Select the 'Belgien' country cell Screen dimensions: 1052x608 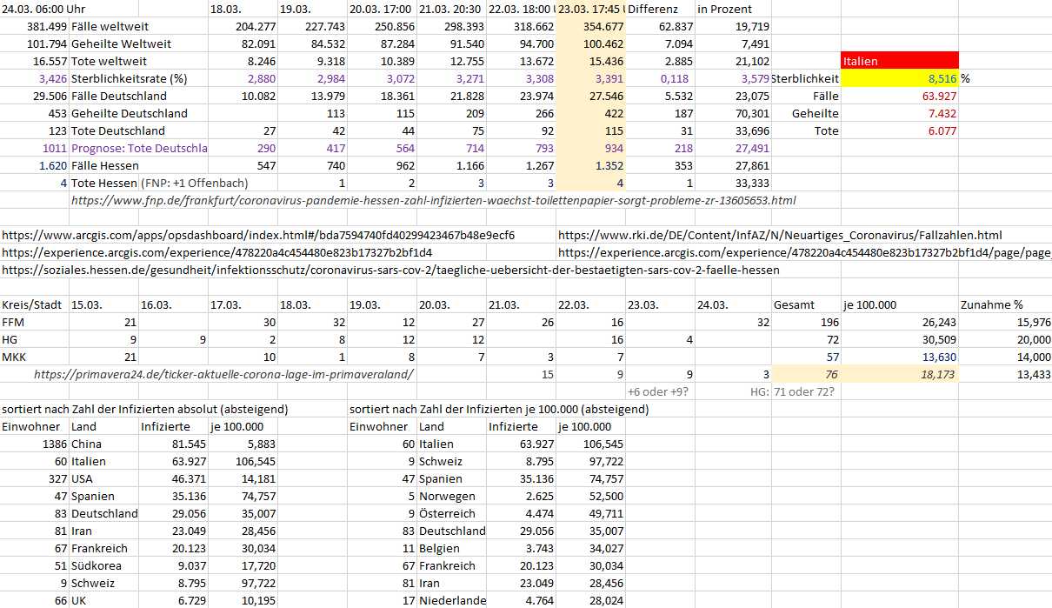pos(438,531)
